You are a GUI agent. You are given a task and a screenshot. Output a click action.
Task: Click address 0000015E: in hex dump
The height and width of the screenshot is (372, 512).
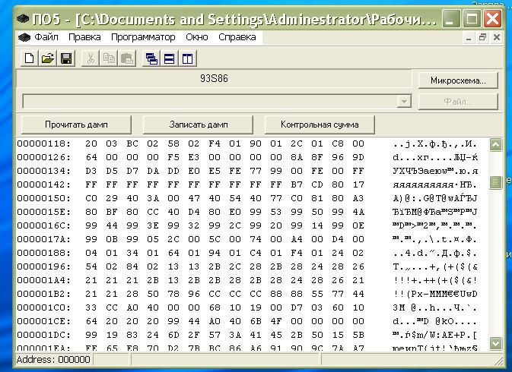coord(44,212)
